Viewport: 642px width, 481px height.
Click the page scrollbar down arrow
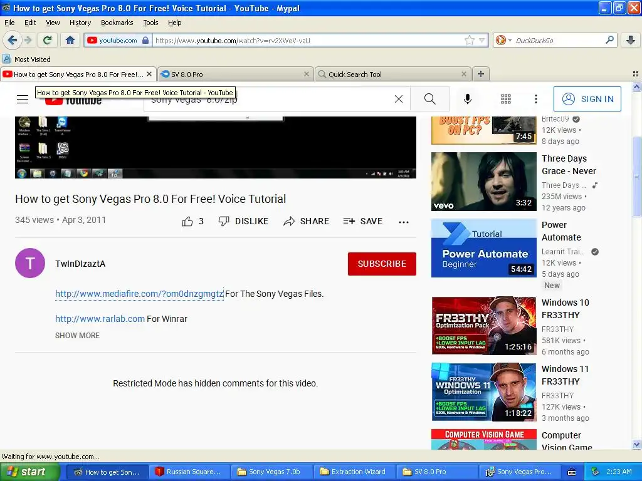[636, 444]
